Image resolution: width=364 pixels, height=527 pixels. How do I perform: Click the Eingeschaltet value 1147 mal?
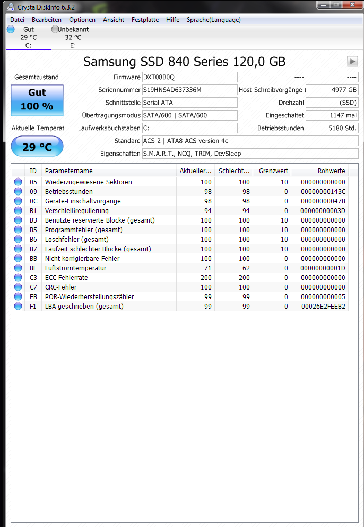point(332,115)
